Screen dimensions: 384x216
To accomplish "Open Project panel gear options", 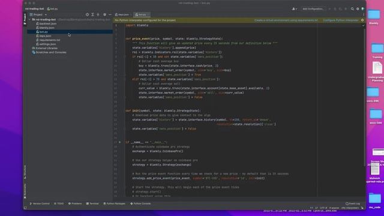I will 104,14.
